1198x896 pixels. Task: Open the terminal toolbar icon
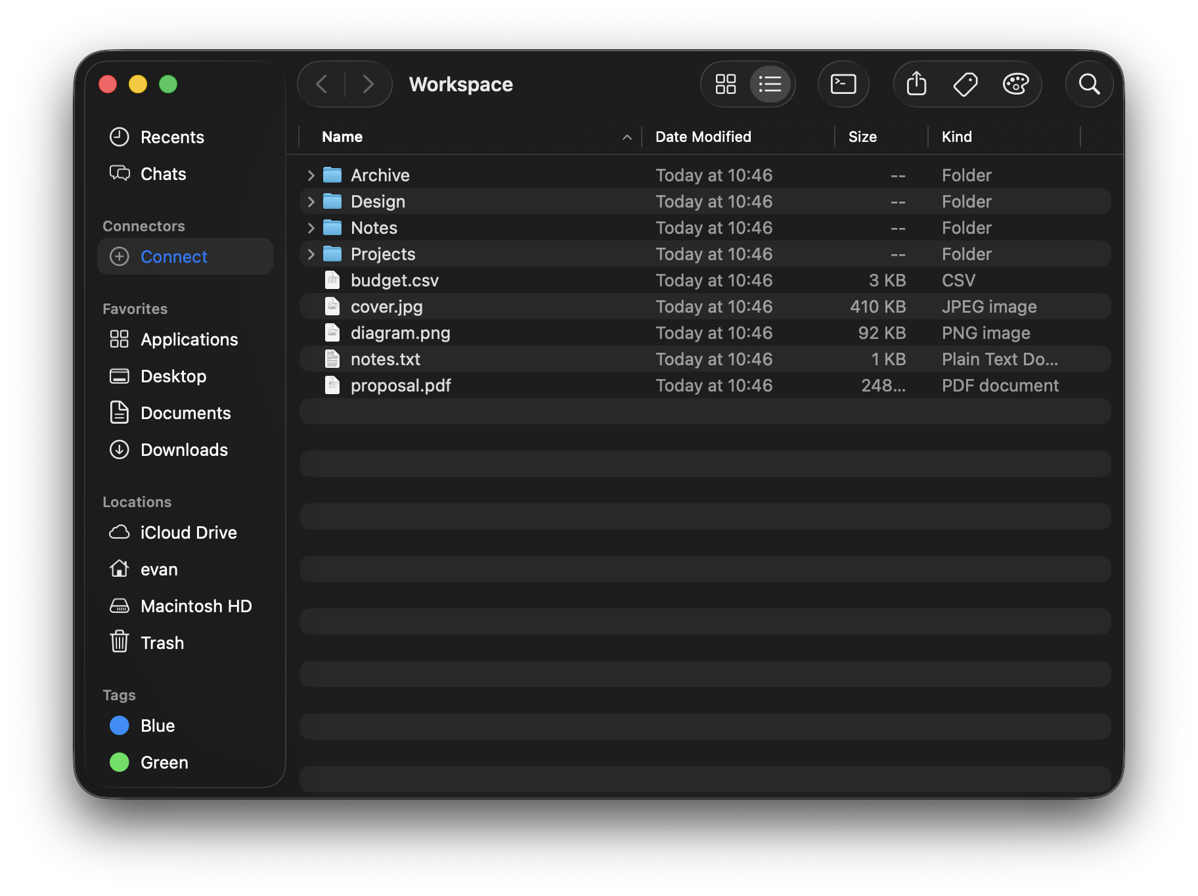click(x=843, y=84)
